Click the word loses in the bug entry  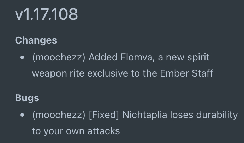tap(181, 115)
